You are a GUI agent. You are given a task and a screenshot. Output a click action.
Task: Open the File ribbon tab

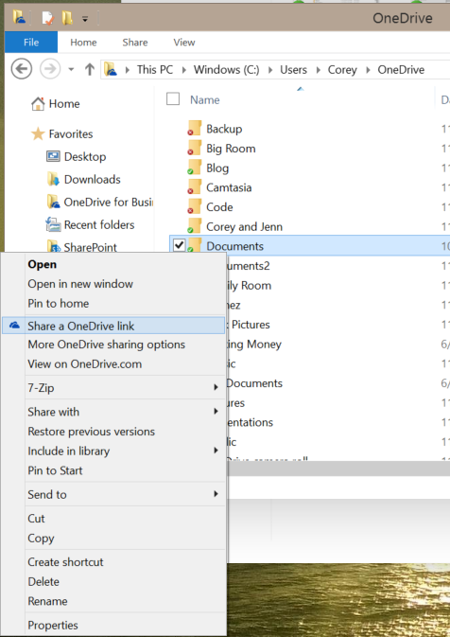31,43
